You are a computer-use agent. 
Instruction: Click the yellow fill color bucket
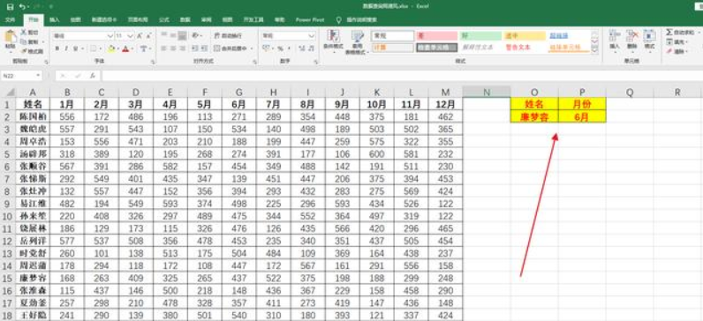(111, 49)
